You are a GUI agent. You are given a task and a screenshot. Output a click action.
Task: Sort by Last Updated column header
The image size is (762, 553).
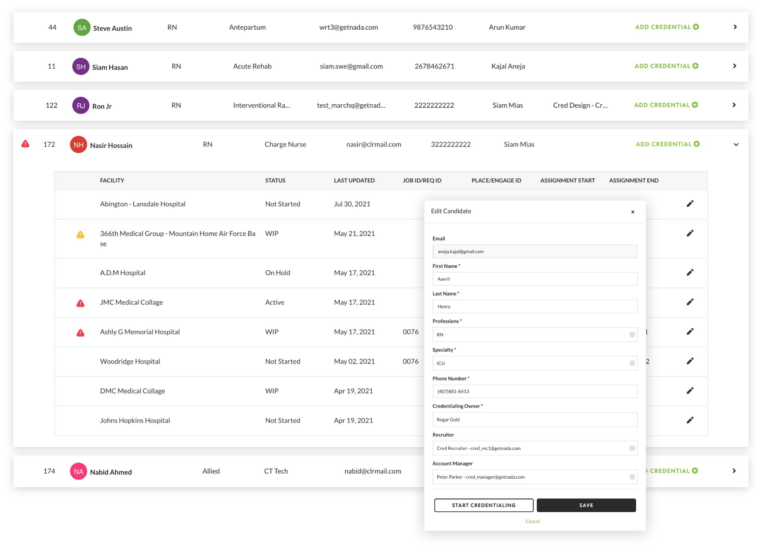coord(354,180)
